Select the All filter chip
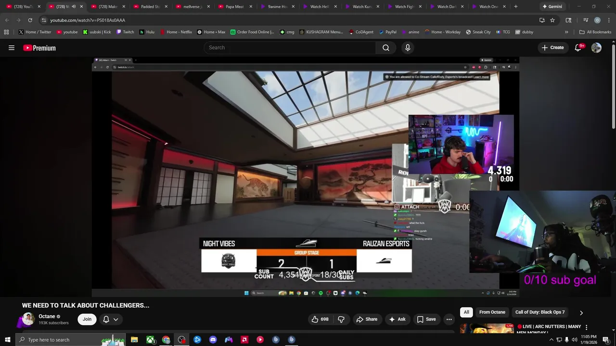 (466, 312)
